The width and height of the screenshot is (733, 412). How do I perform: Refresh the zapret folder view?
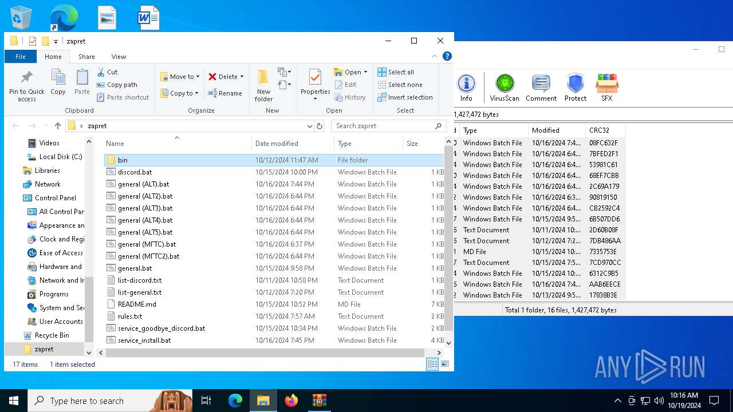[320, 126]
